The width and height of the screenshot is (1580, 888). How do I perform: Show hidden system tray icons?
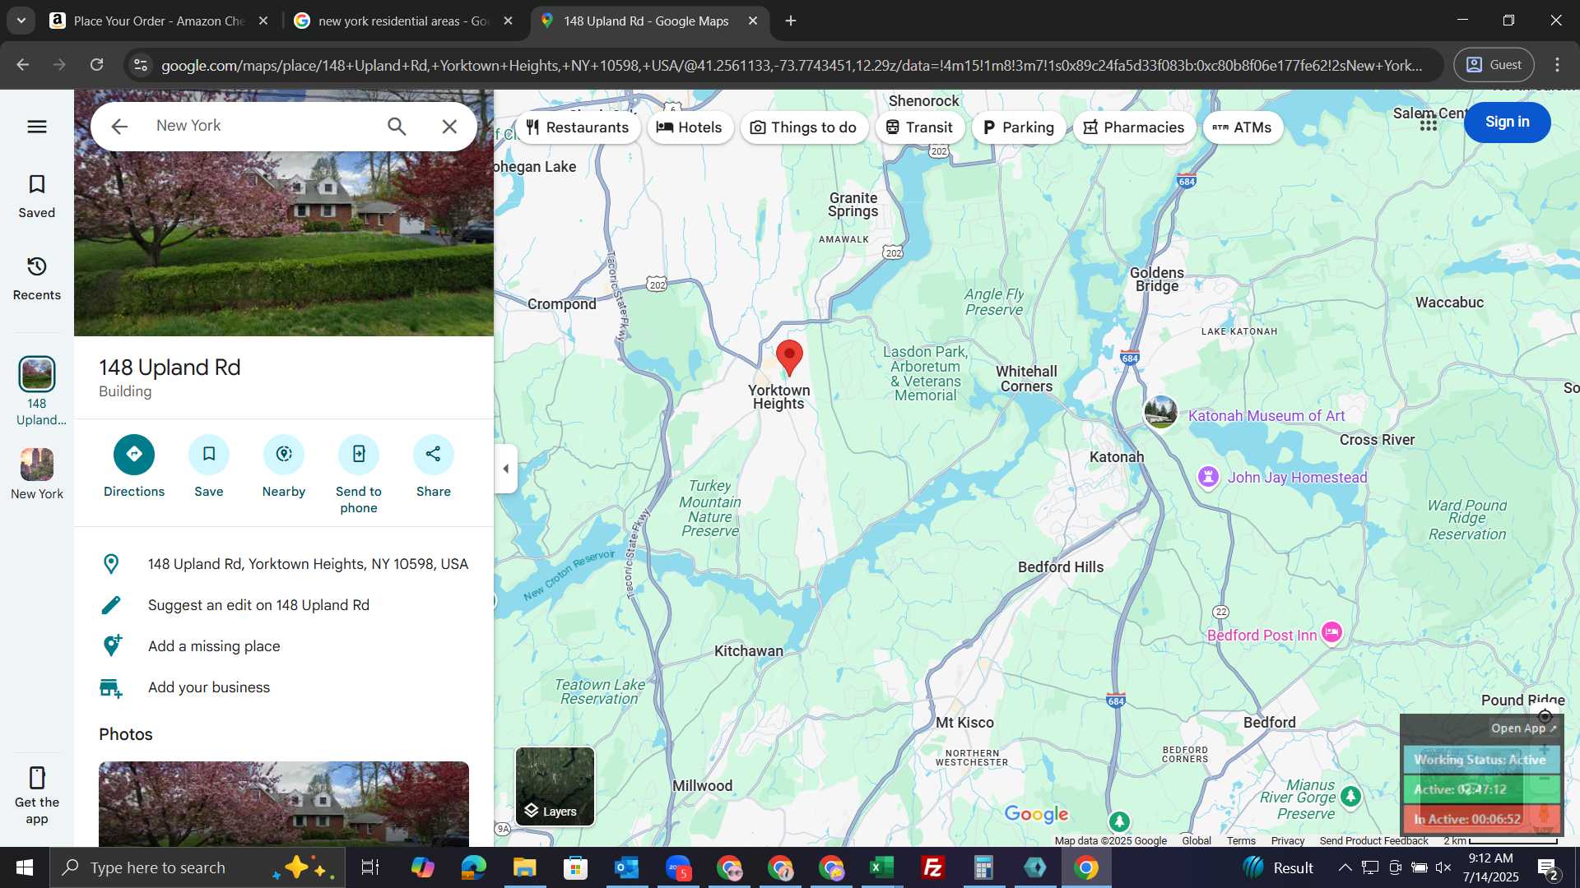(x=1345, y=867)
